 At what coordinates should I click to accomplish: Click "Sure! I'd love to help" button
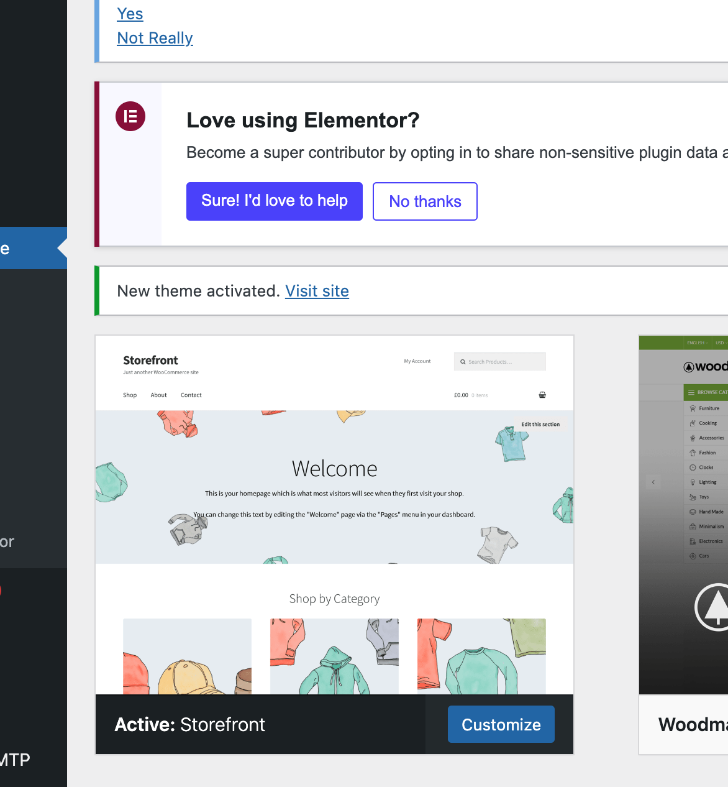click(275, 201)
